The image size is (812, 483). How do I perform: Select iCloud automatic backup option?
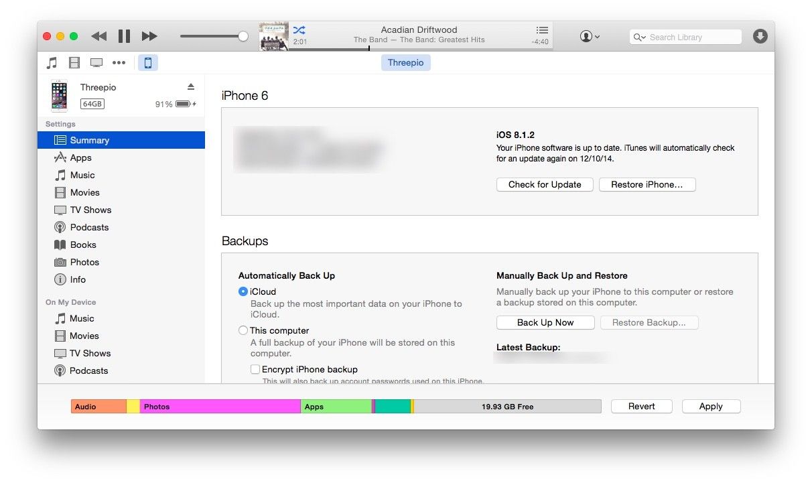coord(243,291)
